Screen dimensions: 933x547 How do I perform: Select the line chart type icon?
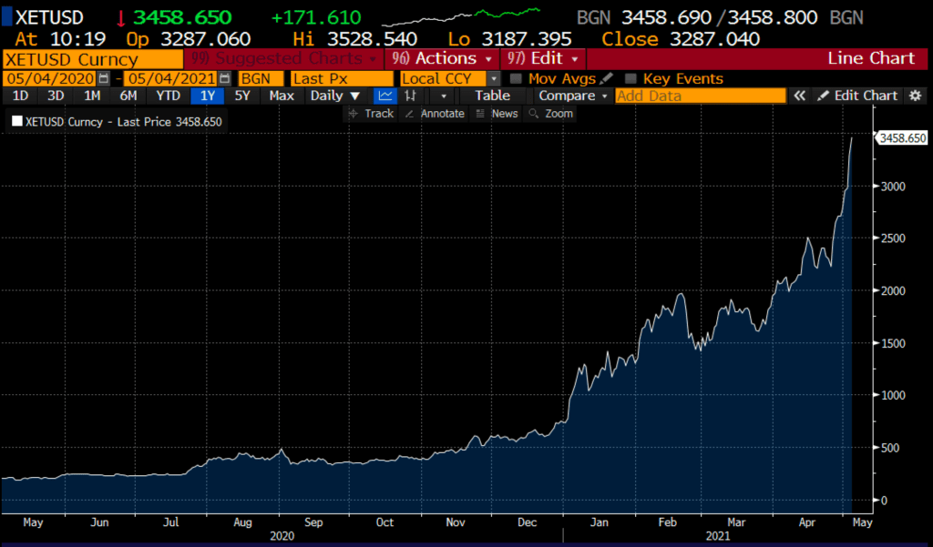point(385,96)
